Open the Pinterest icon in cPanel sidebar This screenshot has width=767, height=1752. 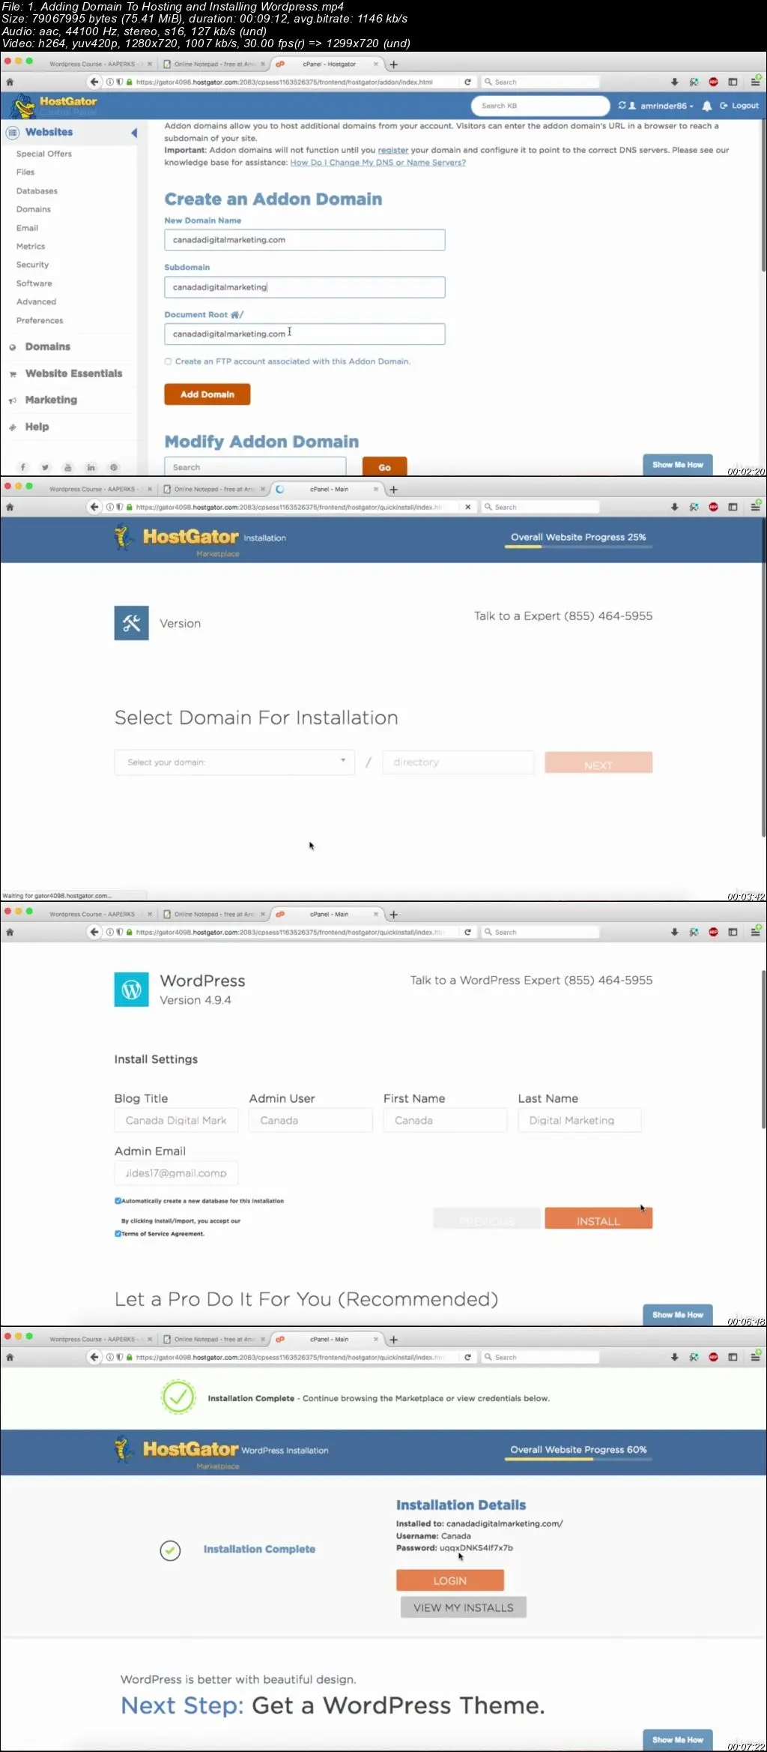pyautogui.click(x=113, y=467)
